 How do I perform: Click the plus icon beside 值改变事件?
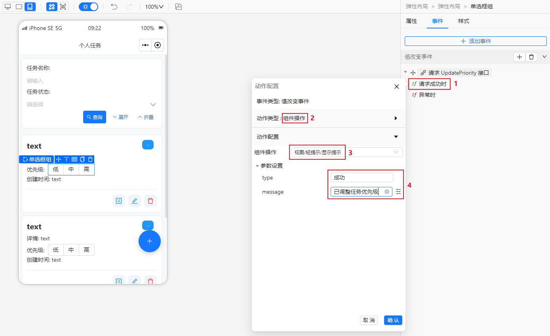click(519, 57)
